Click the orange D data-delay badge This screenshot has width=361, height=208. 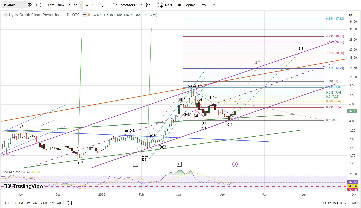89,15
